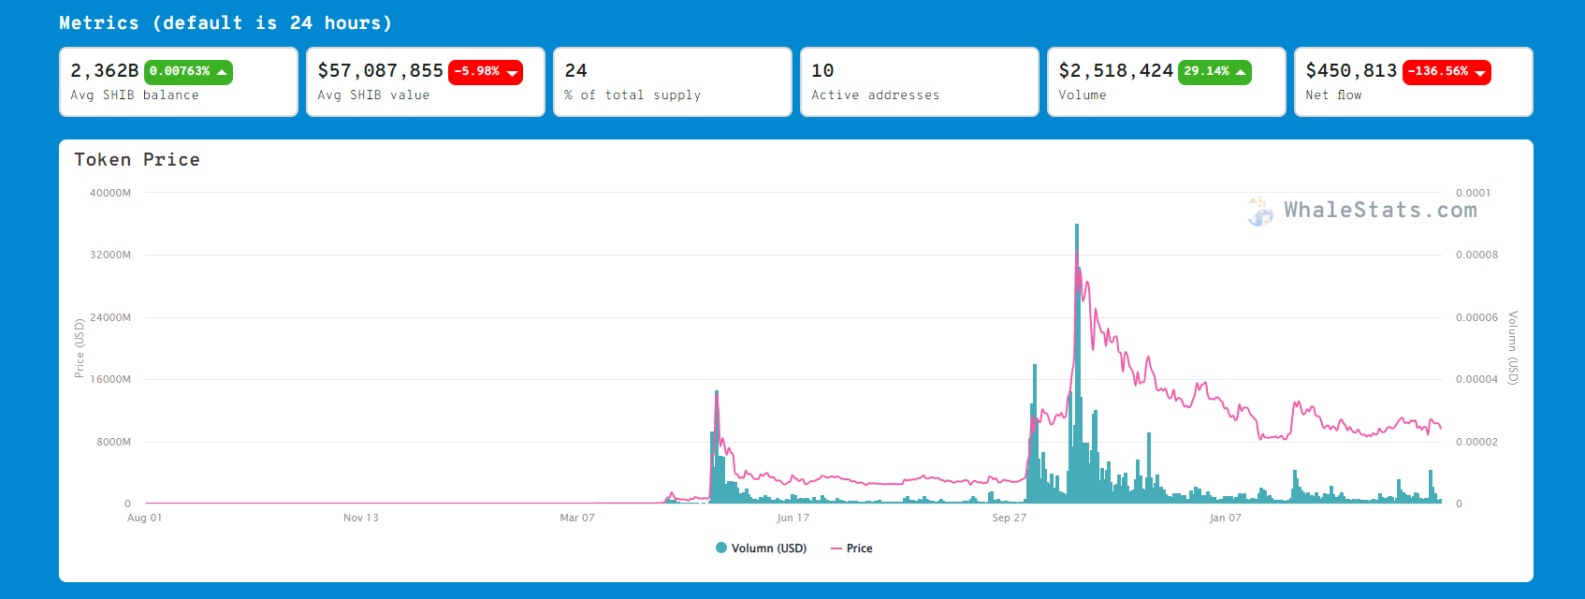Viewport: 1585px width, 599px height.
Task: Select the % of total supply card
Action: pyautogui.click(x=673, y=82)
